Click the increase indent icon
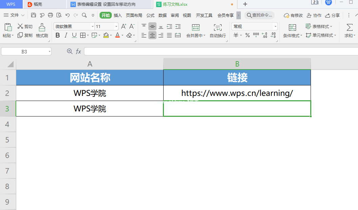This screenshot has height=210, width=358. coord(178,27)
